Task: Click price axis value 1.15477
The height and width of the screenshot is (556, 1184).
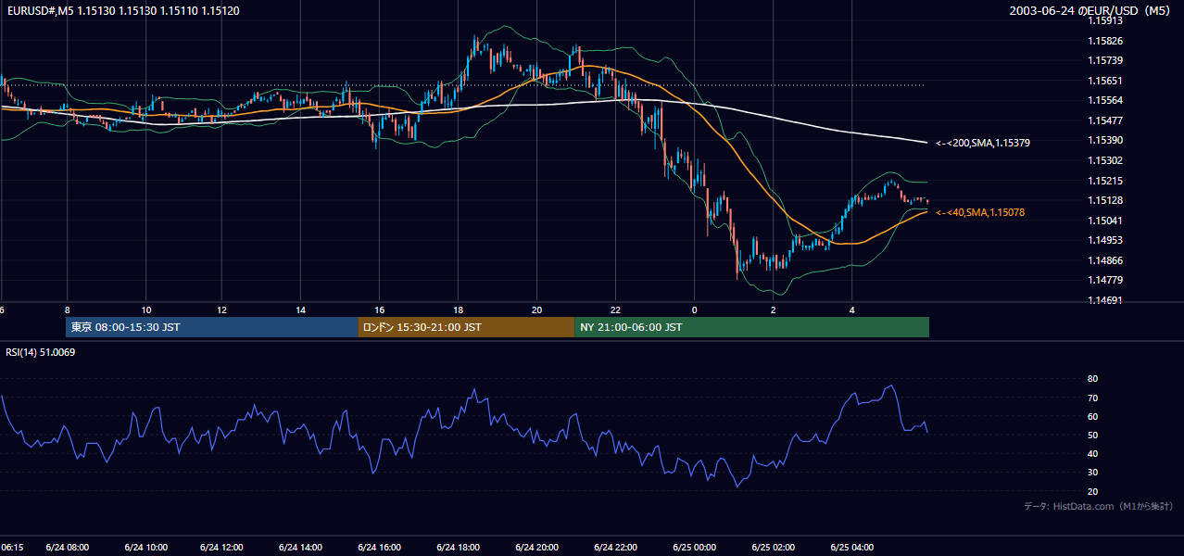Action: [x=1105, y=120]
